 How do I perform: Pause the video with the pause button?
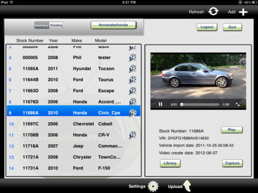click(161, 104)
